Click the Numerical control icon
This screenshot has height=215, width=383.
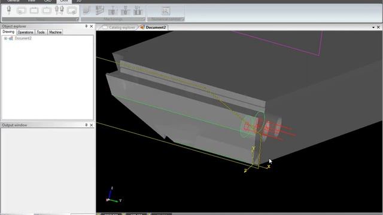pyautogui.click(x=166, y=11)
